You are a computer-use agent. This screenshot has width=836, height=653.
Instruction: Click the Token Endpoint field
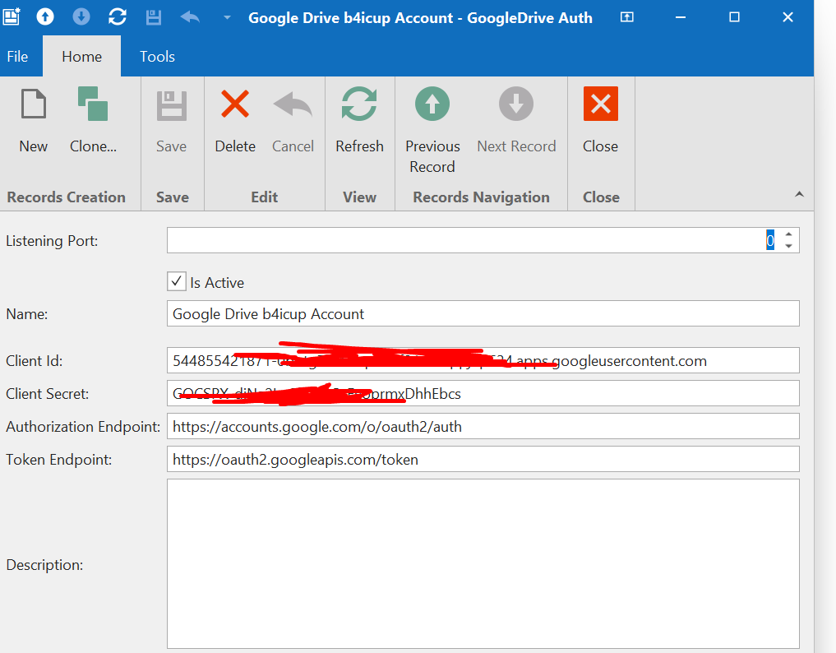[x=483, y=460]
